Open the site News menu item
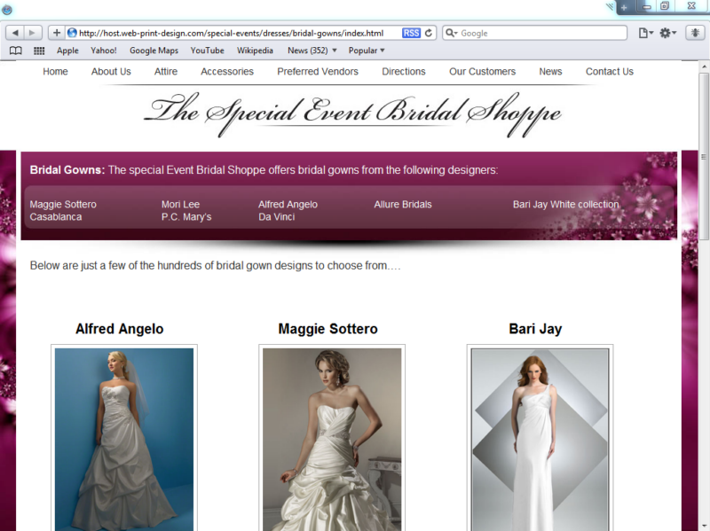Viewport: 710px width, 531px height. (550, 72)
